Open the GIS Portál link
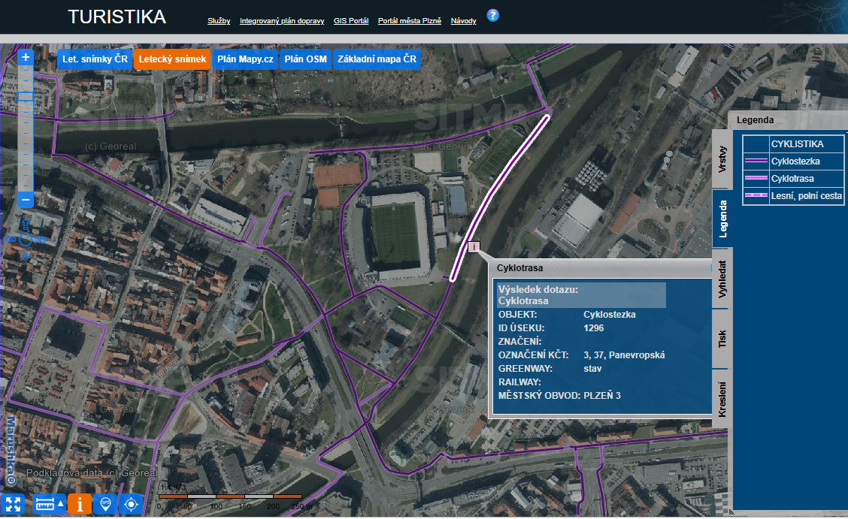 click(x=351, y=21)
